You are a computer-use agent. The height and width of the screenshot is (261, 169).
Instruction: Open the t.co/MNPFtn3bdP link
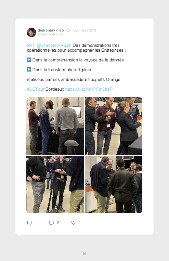click(x=89, y=89)
